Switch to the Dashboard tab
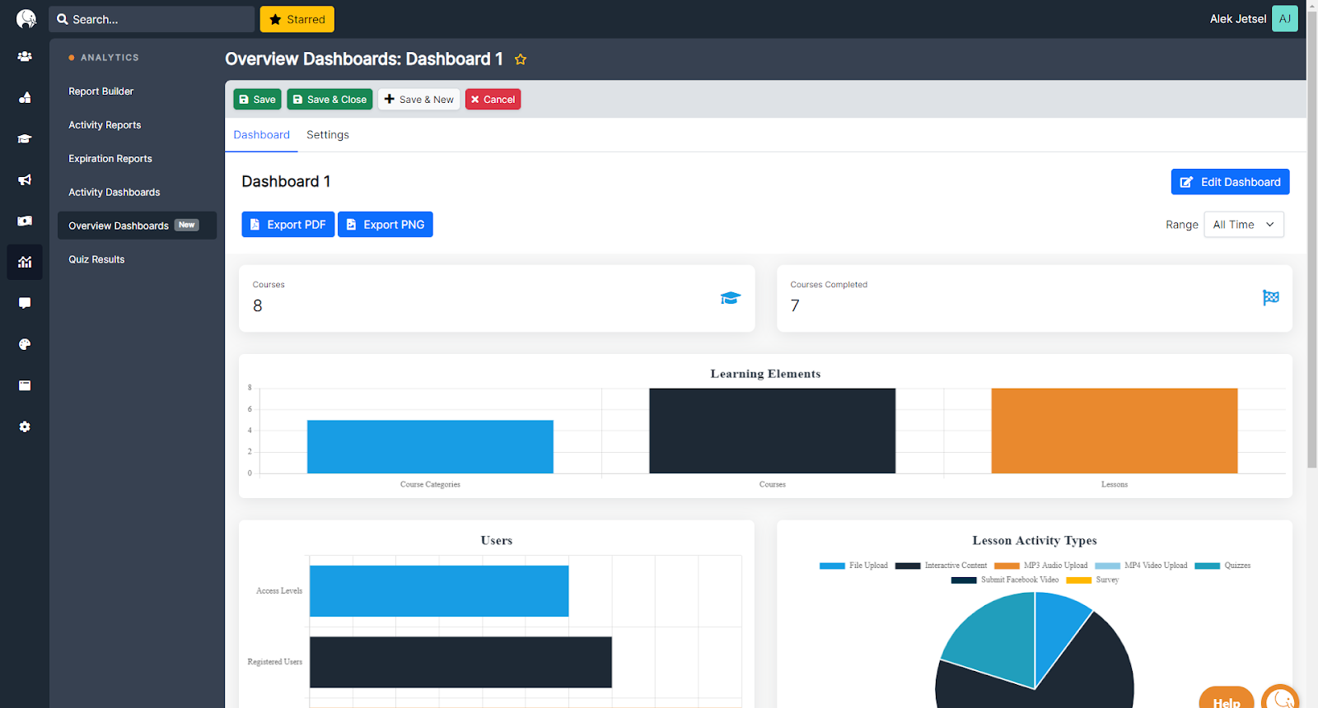 tap(262, 135)
